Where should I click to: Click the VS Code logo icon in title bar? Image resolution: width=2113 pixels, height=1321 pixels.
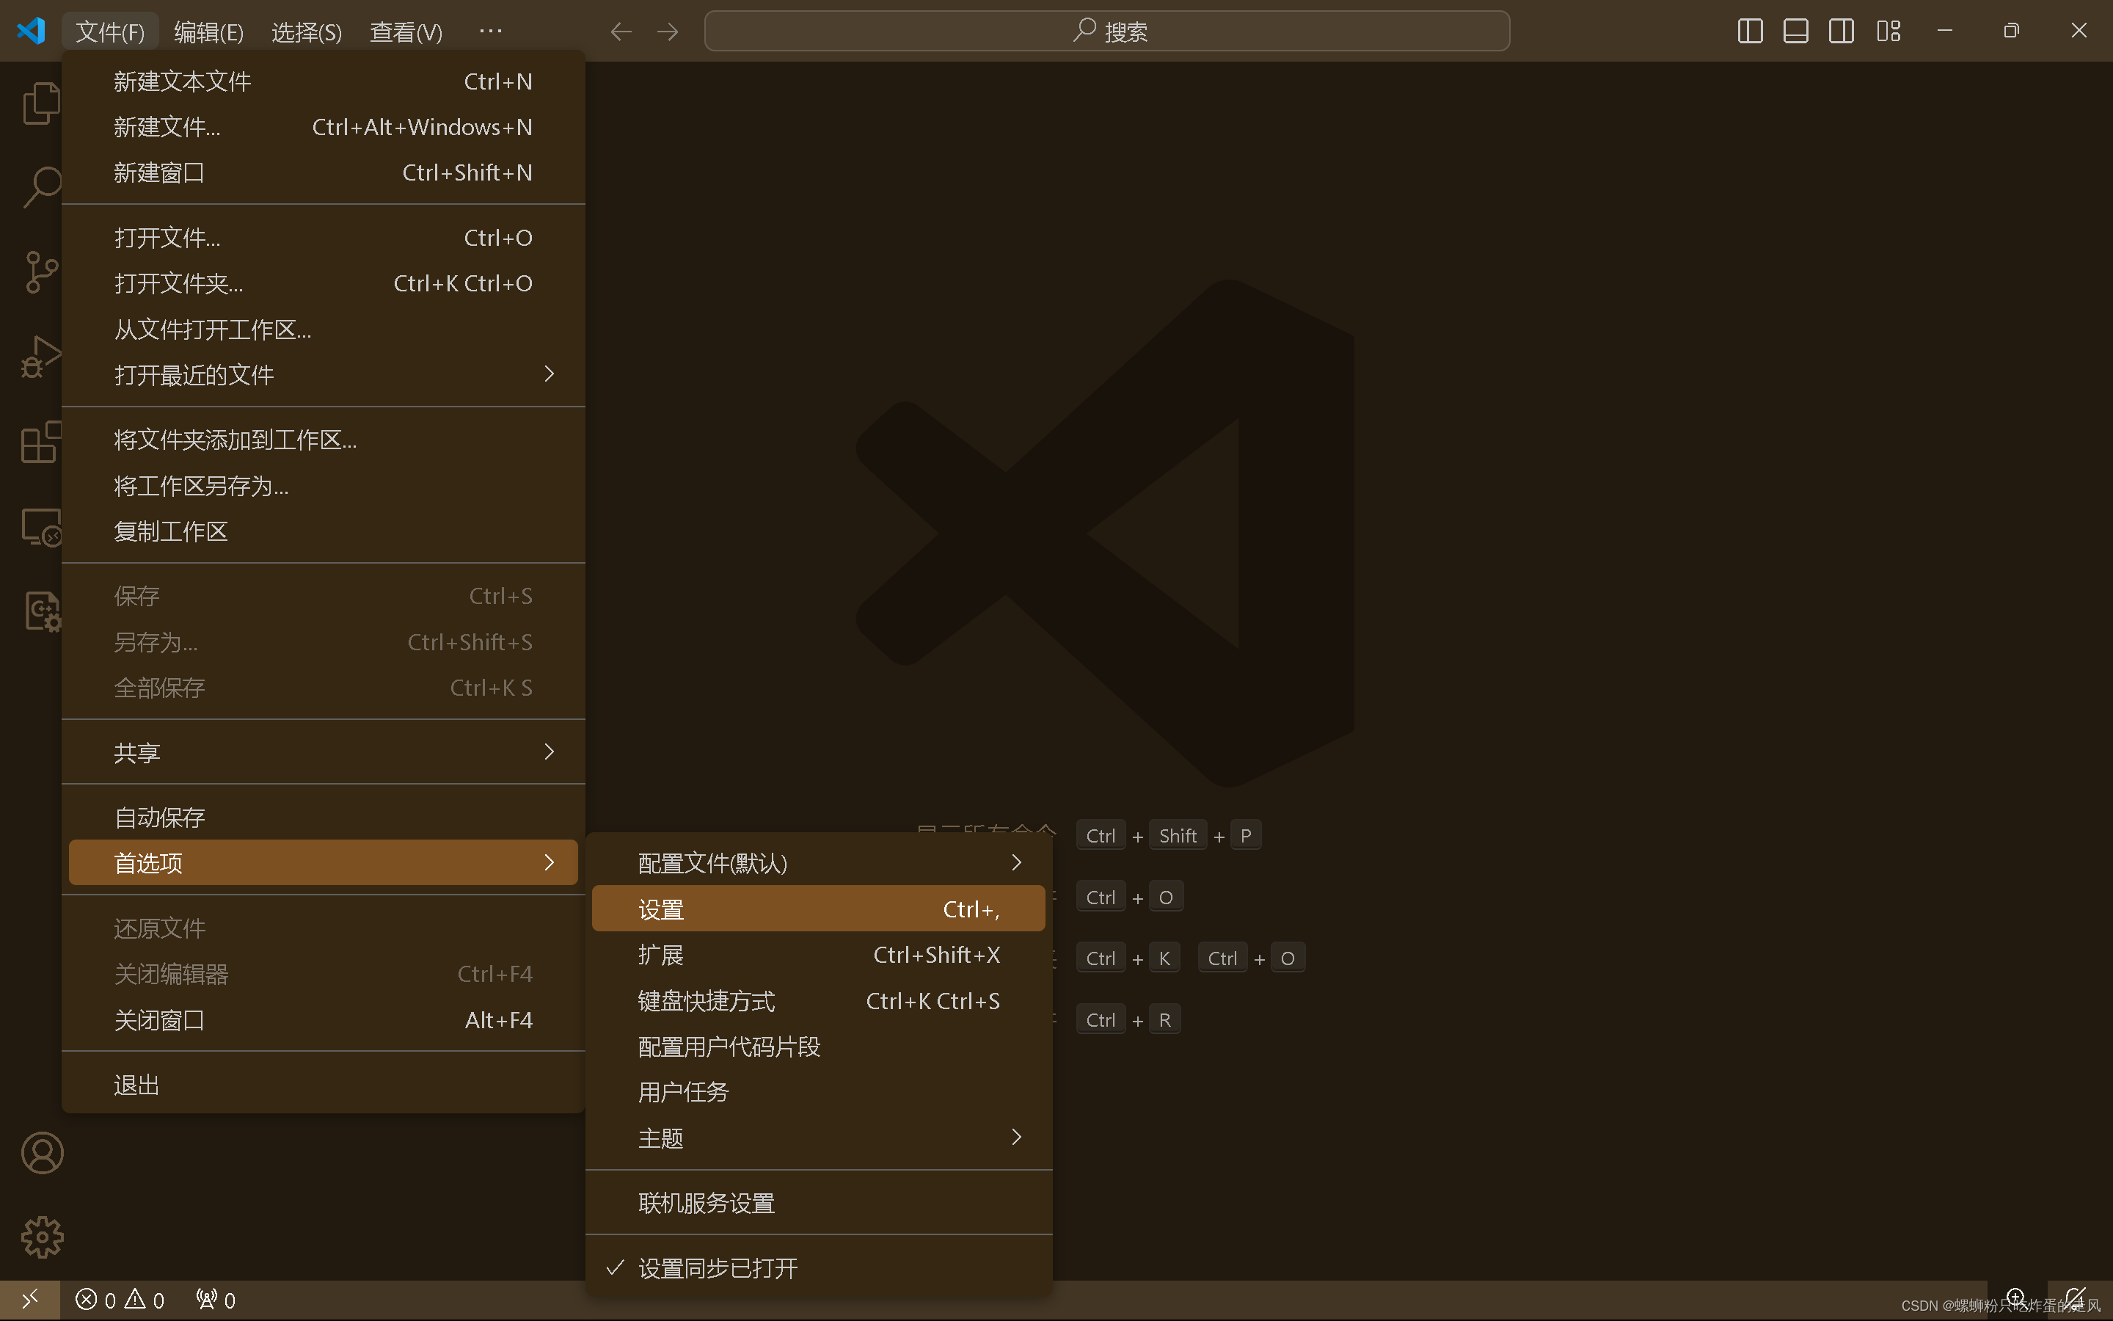32,31
